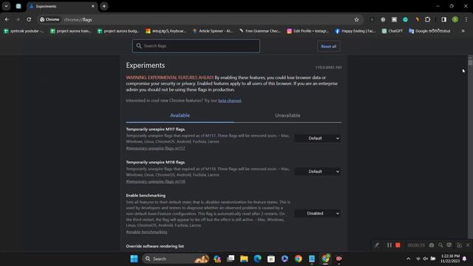This screenshot has width=473, height=266.
Task: Click the #temporary-unexpire-flags-m117 anchor link
Action: click(x=156, y=149)
